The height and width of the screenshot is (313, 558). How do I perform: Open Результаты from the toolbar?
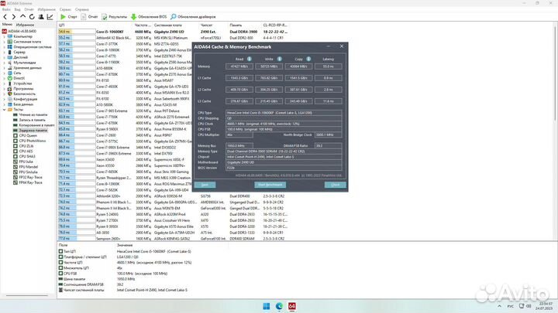pyautogui.click(x=114, y=17)
